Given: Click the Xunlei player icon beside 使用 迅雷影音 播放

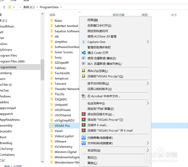Looking at the screenshot, I should coord(83,58).
